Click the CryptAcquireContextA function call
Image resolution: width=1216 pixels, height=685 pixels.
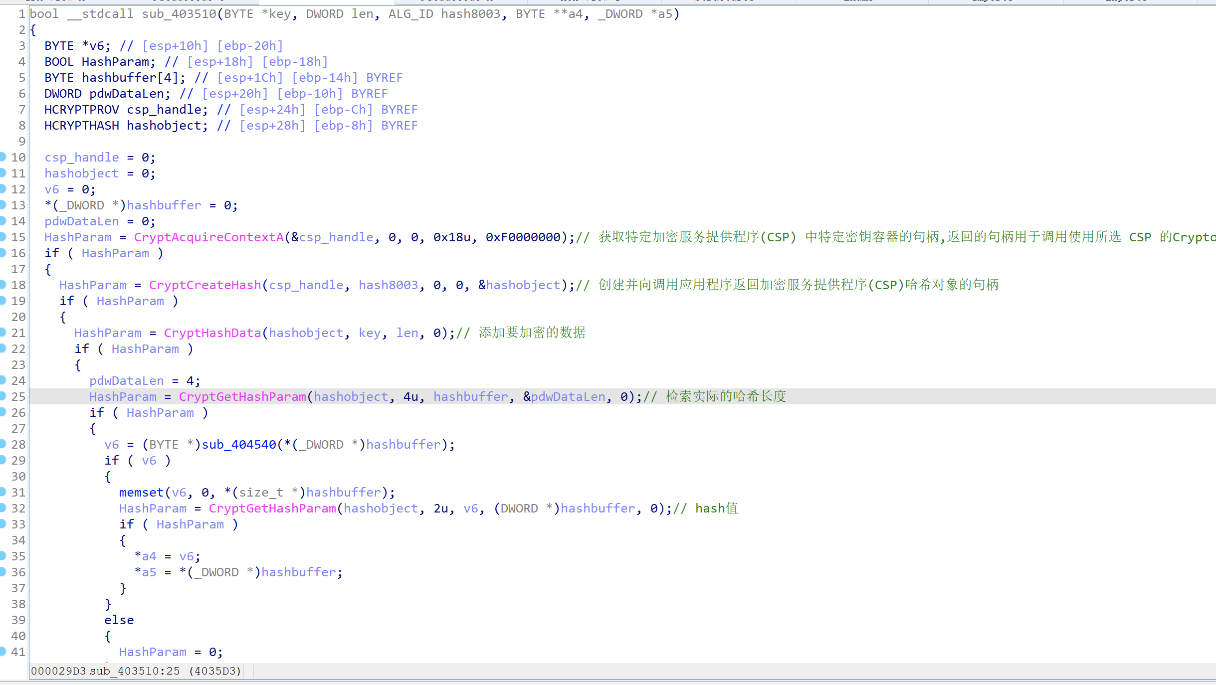(x=208, y=237)
